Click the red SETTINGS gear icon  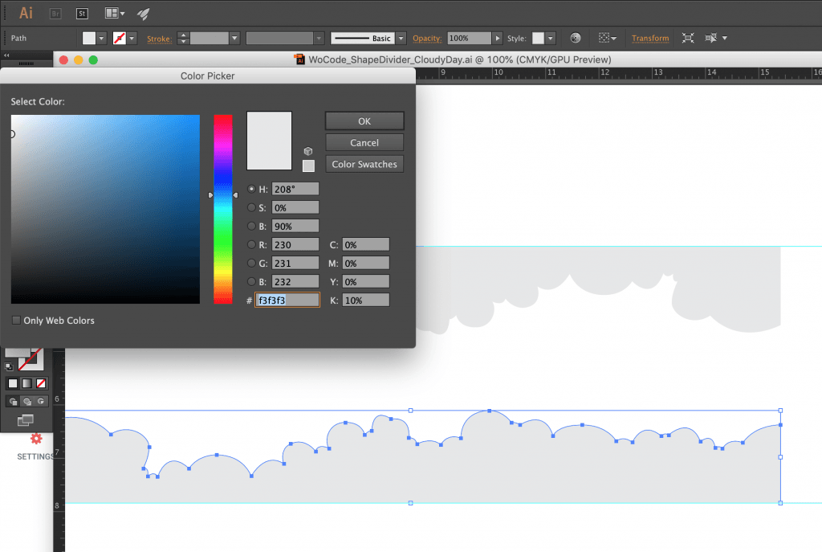click(x=36, y=439)
